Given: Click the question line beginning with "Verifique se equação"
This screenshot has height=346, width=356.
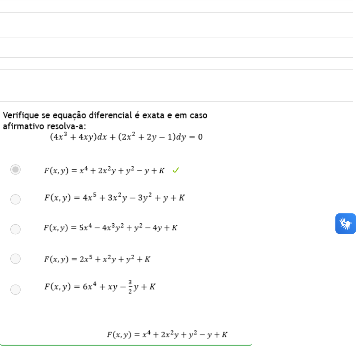Looking at the screenshot, I should (105, 115).
